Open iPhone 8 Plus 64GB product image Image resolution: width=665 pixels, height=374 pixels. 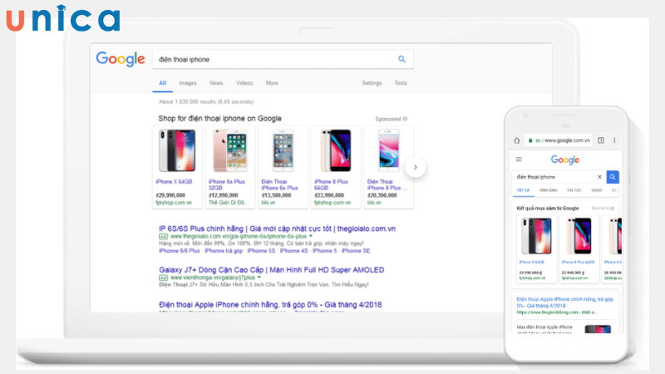click(x=336, y=151)
